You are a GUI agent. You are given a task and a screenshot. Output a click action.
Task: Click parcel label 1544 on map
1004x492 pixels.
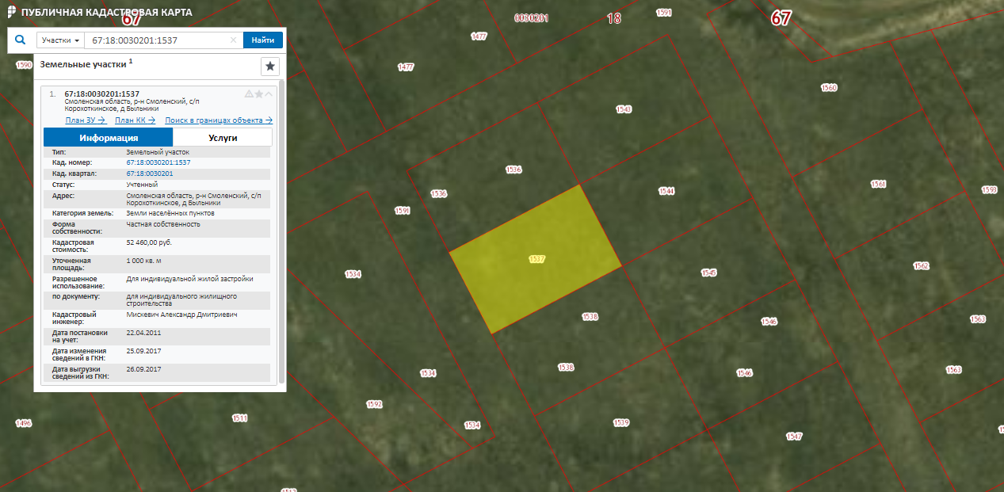666,191
